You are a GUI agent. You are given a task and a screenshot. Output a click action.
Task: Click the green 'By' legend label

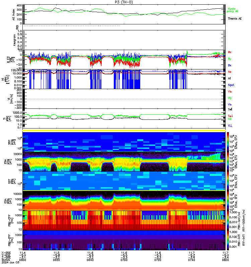coord(230,59)
